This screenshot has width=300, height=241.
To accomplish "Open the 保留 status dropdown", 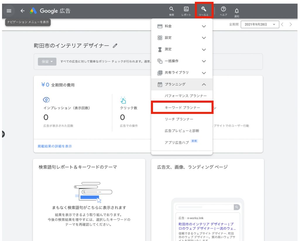I will [x=47, y=62].
